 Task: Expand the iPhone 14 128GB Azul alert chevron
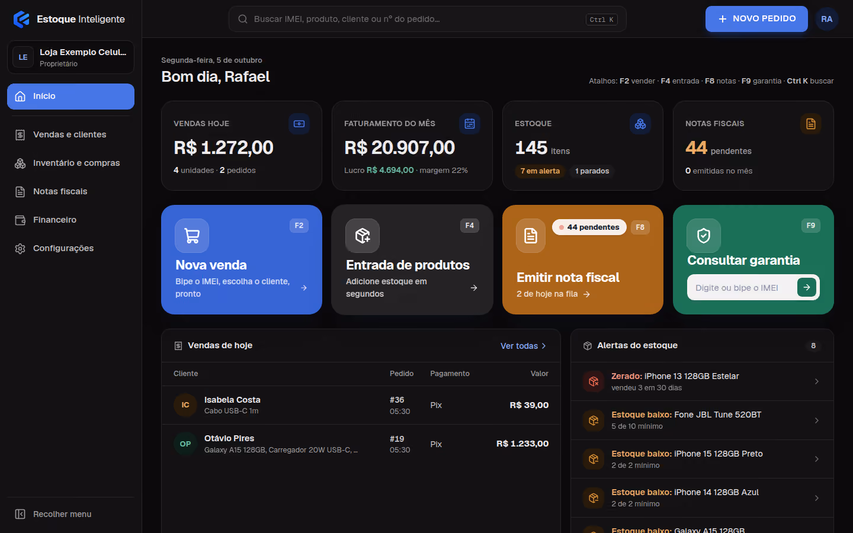[817, 498]
